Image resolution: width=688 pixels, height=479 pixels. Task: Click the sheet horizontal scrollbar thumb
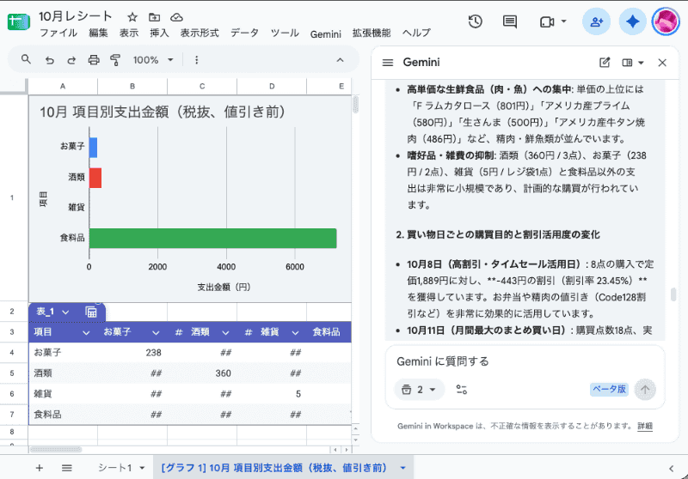pos(56,449)
